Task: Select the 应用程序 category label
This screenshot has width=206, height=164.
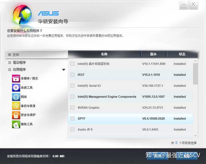Action: pos(19,70)
